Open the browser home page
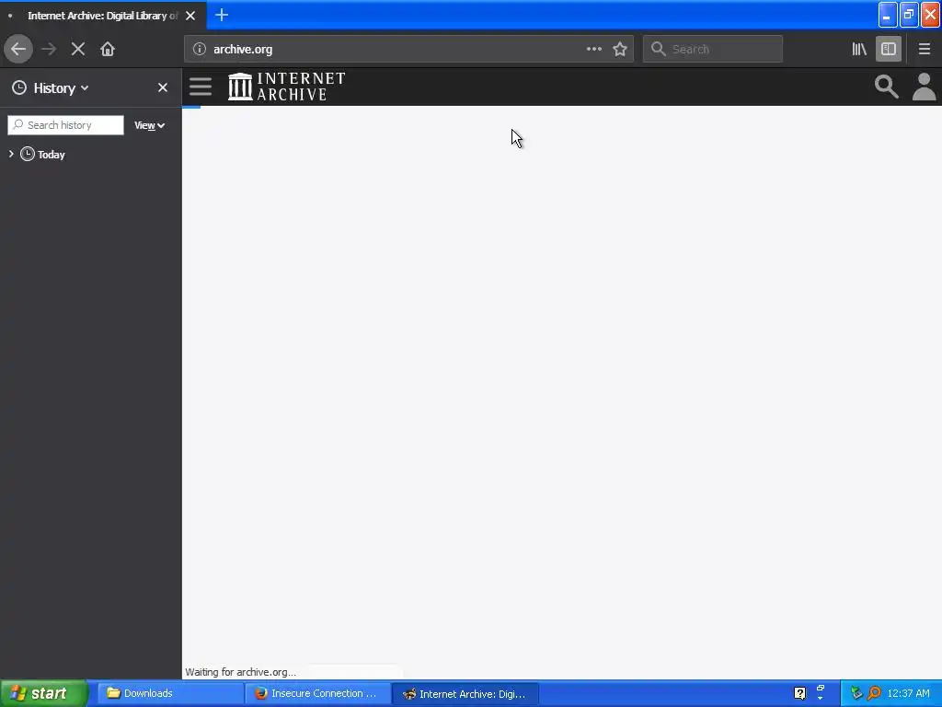 point(108,50)
